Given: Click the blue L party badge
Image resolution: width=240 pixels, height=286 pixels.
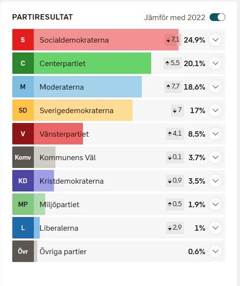Looking at the screenshot, I should 23,228.
